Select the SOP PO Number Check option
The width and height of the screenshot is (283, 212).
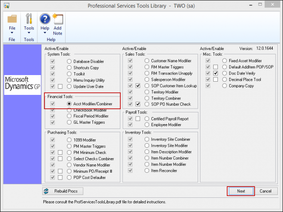click(x=147, y=104)
